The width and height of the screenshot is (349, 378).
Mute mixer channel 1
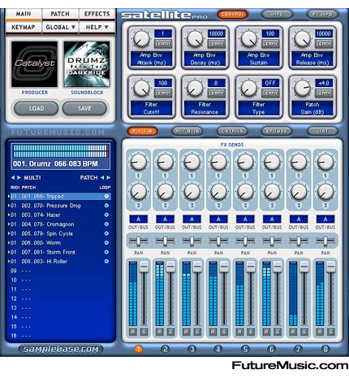pos(133,332)
